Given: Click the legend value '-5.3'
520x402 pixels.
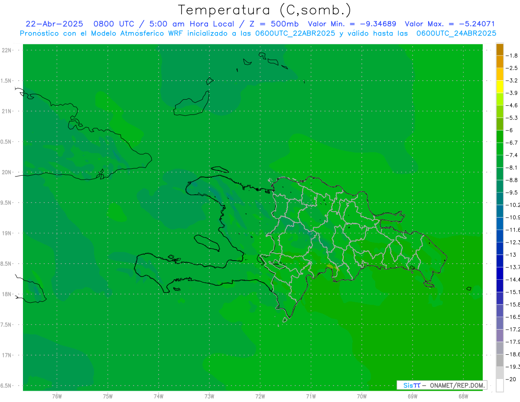Looking at the screenshot, I should pos(512,118).
